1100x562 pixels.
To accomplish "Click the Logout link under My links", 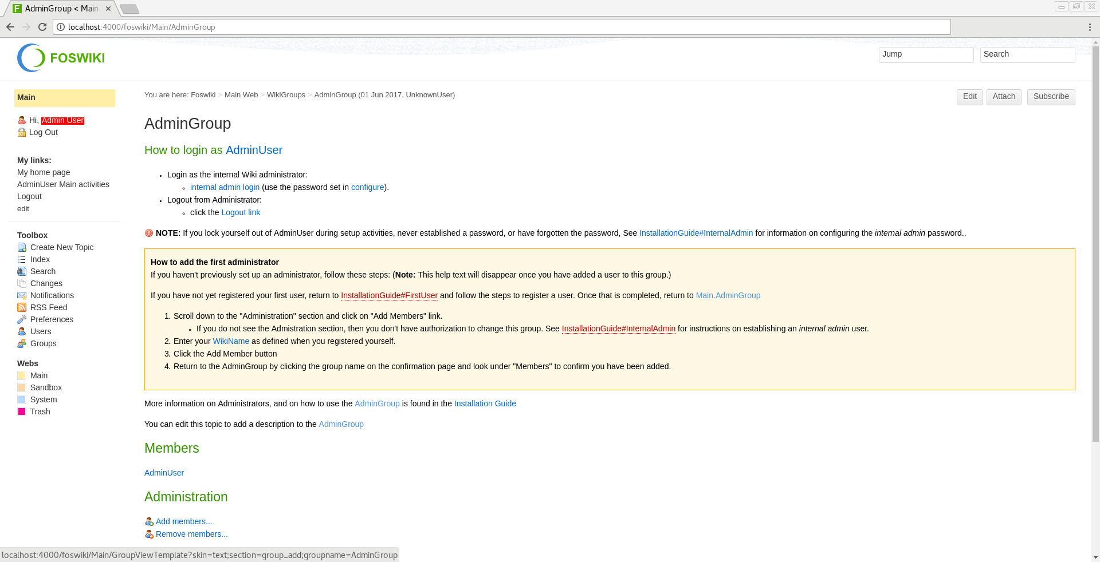I will [x=29, y=196].
